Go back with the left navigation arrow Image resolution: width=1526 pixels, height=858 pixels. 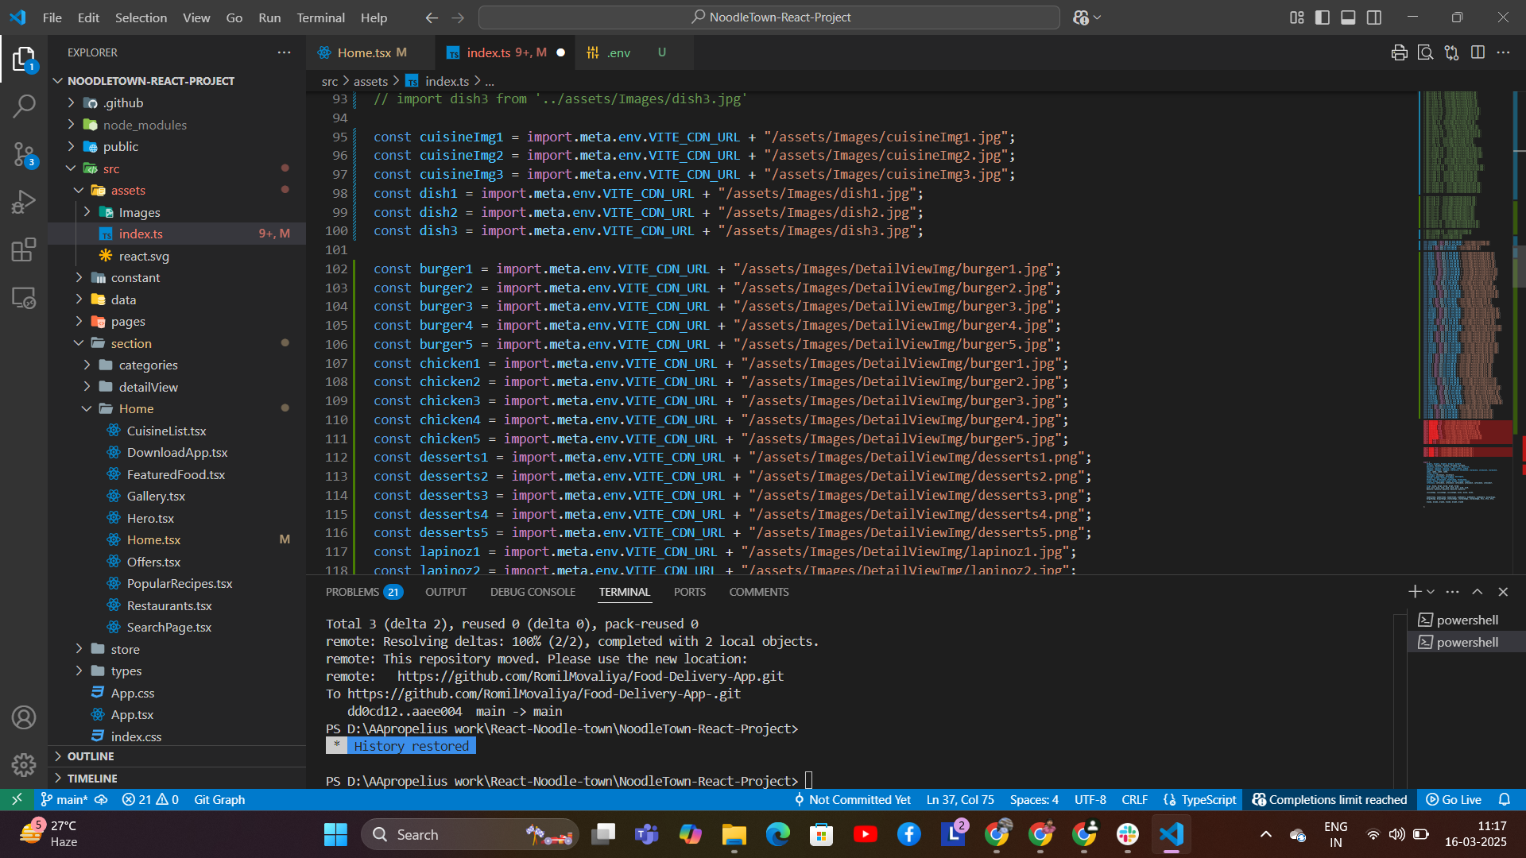(x=432, y=17)
